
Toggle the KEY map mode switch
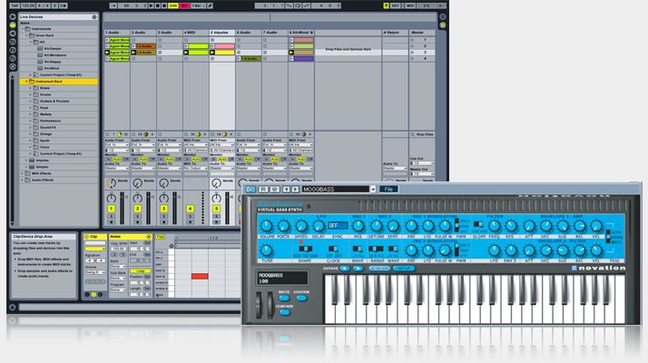[x=396, y=5]
